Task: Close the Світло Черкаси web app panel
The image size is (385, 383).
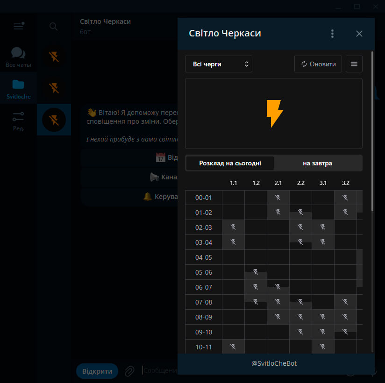Action: coord(359,34)
